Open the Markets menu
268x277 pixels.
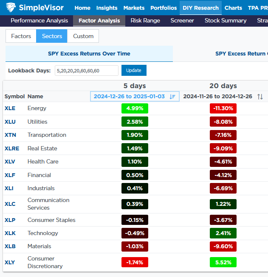pos(134,8)
